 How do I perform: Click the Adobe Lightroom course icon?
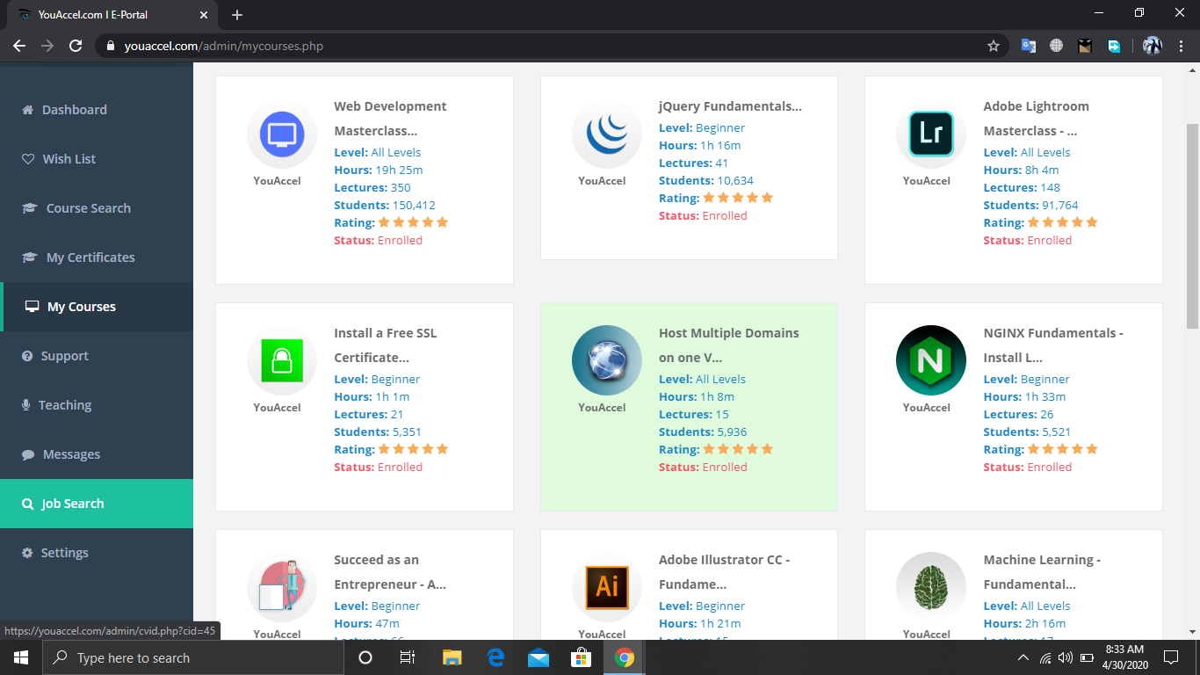tap(931, 134)
